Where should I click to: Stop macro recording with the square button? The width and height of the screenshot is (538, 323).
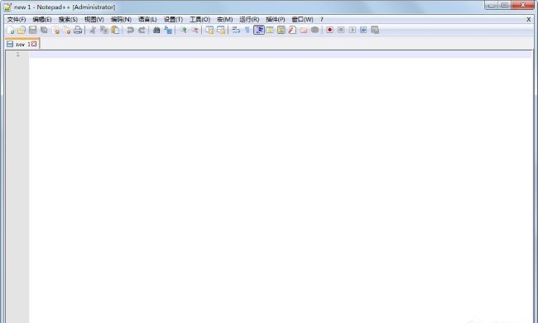tap(341, 30)
